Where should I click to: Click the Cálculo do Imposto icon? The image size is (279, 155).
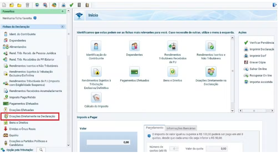tap(96, 97)
